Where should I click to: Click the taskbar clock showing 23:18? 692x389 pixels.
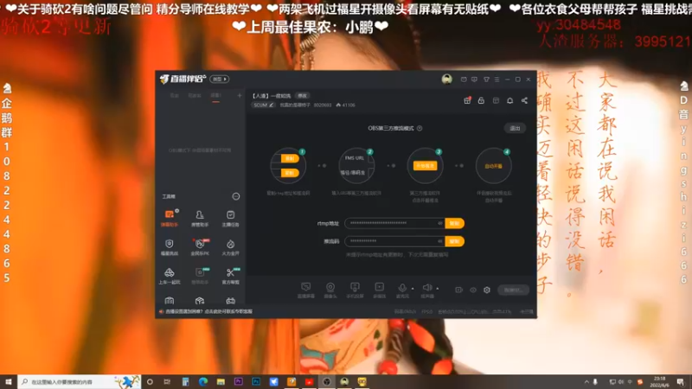660,382
